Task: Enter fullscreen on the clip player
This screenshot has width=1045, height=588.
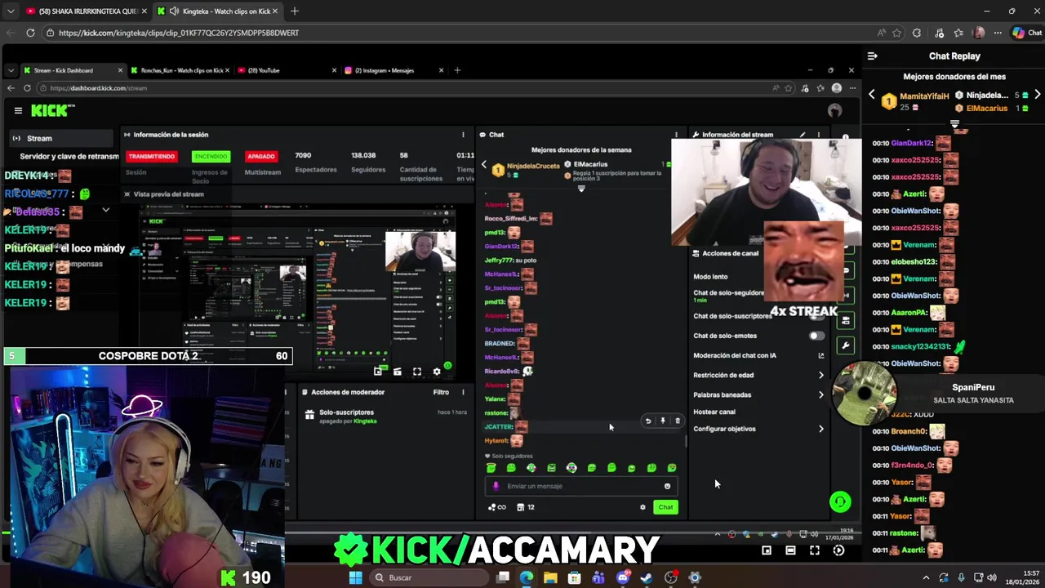Action: pyautogui.click(x=814, y=550)
